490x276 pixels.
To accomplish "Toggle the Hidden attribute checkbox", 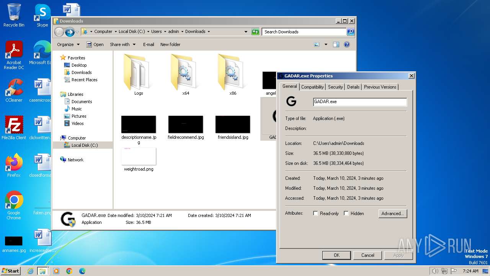I will click(x=346, y=214).
